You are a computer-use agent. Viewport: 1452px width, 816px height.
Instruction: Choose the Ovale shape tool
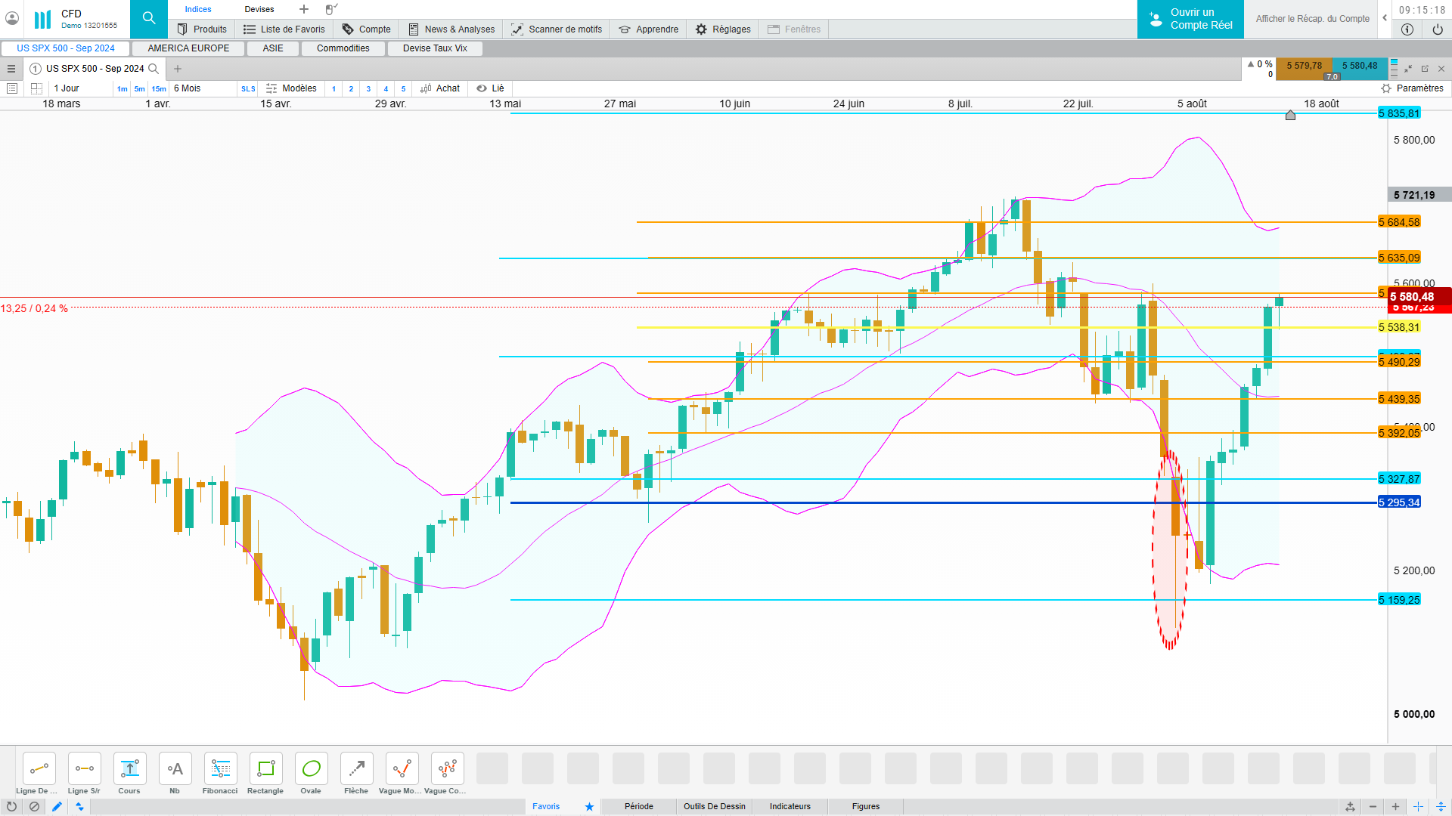pos(311,769)
